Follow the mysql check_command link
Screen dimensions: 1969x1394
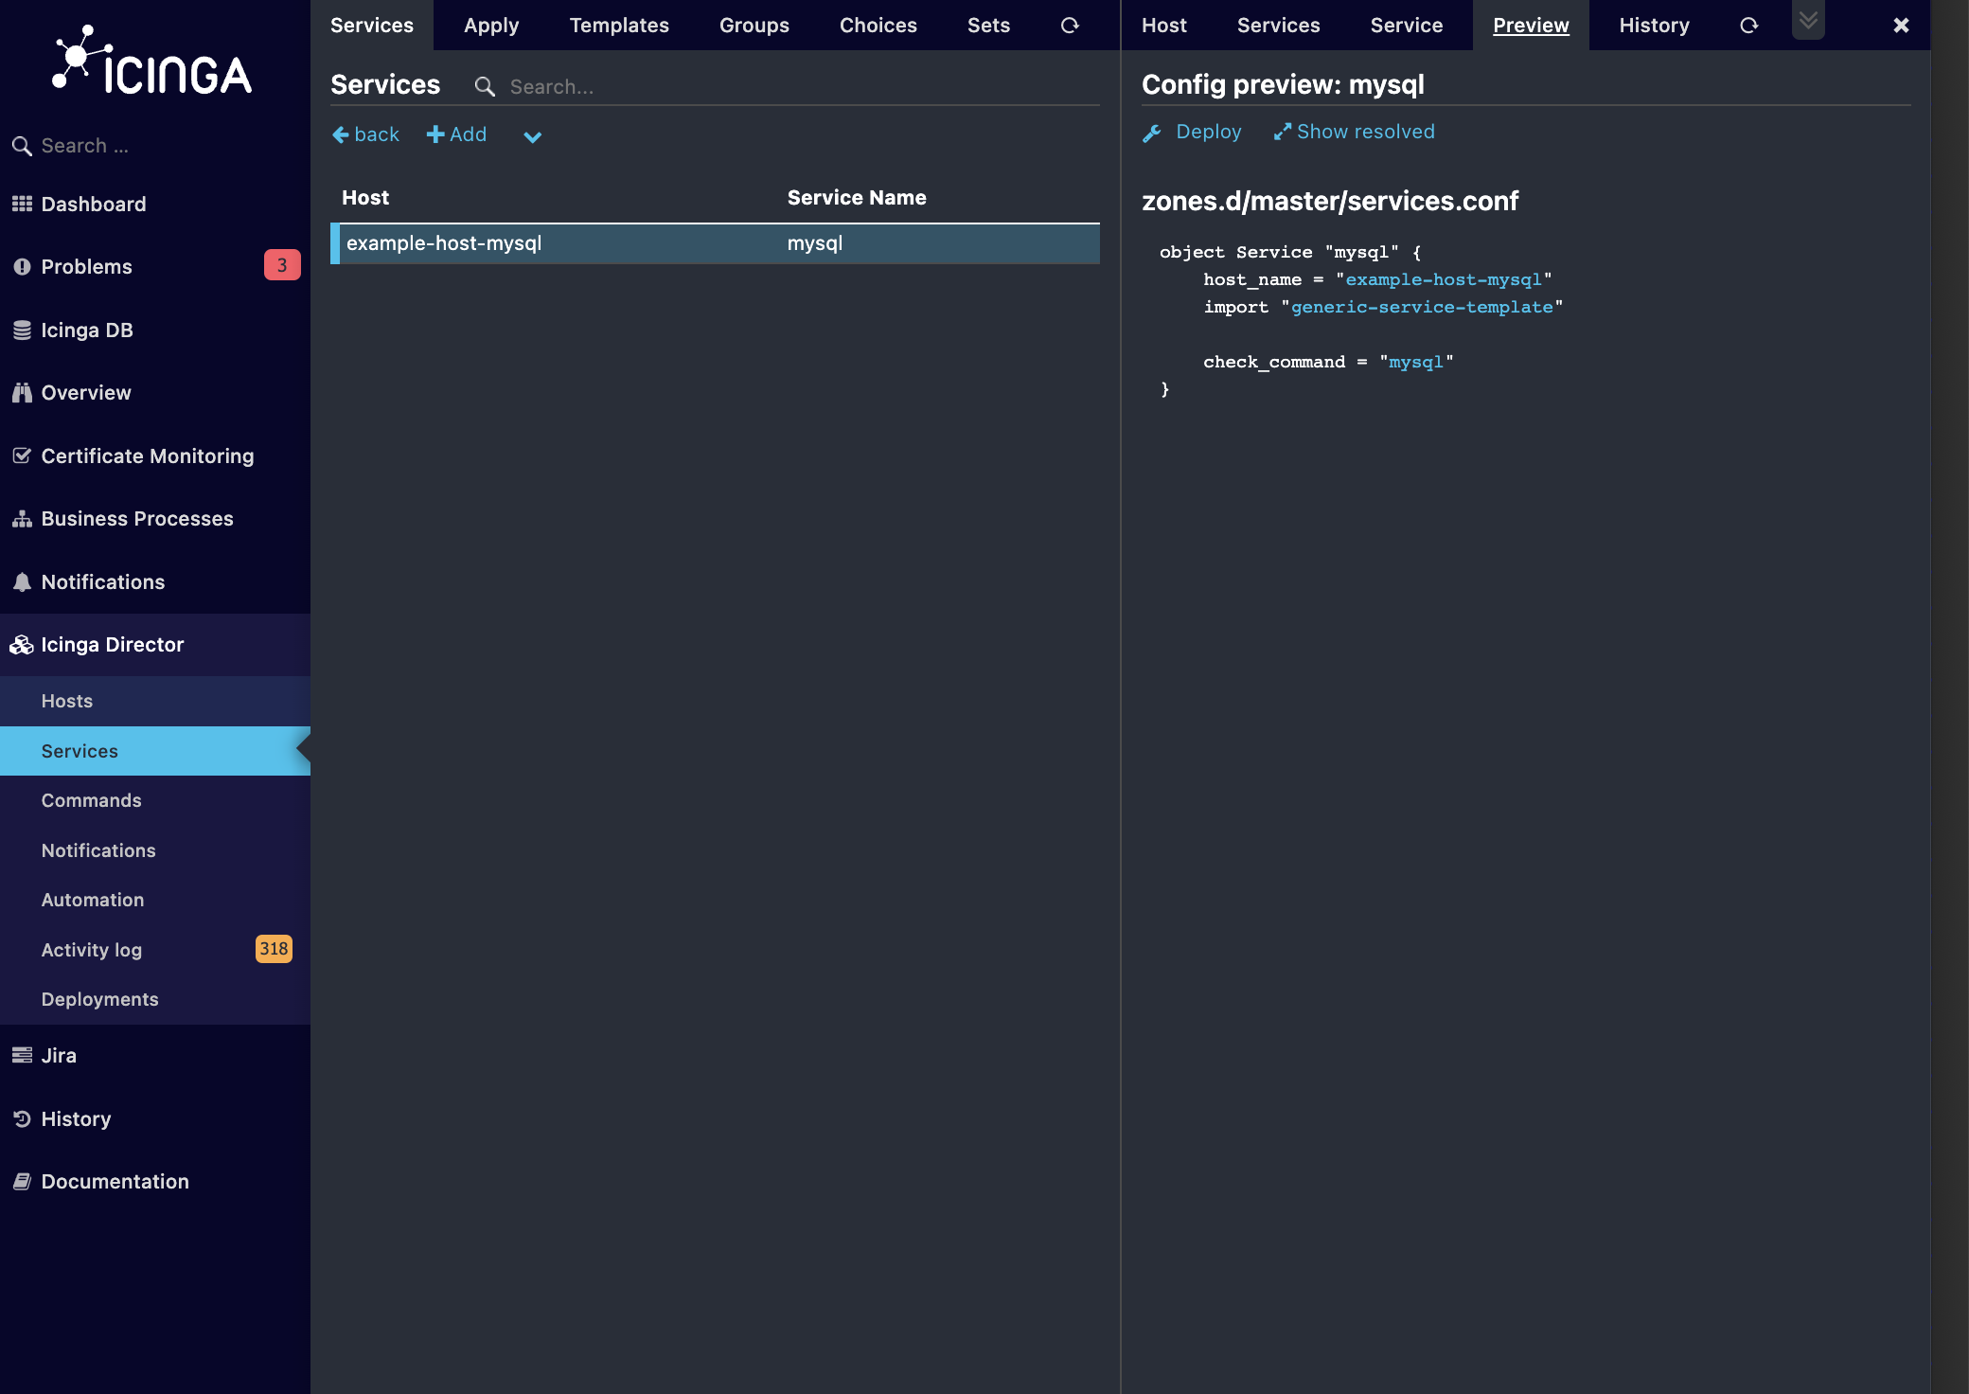(1416, 362)
